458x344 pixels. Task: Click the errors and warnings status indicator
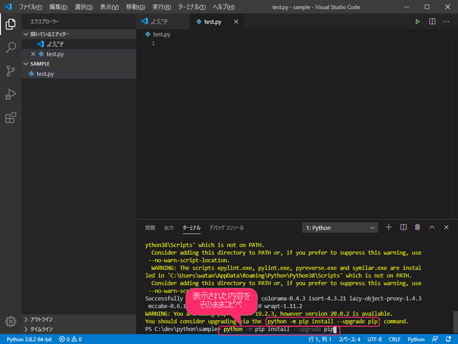70,340
